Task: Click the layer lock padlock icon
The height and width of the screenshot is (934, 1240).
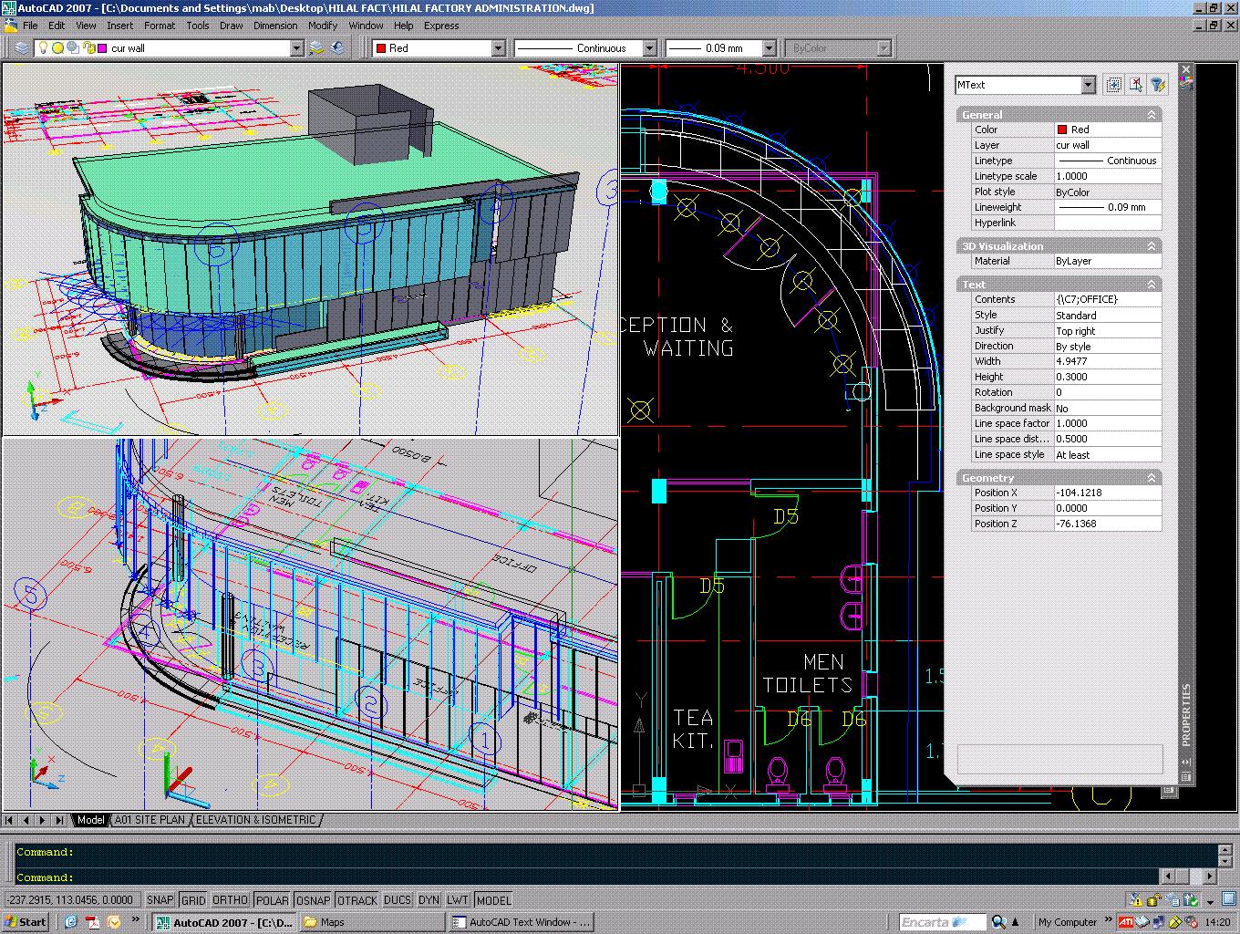Action: tap(88, 48)
